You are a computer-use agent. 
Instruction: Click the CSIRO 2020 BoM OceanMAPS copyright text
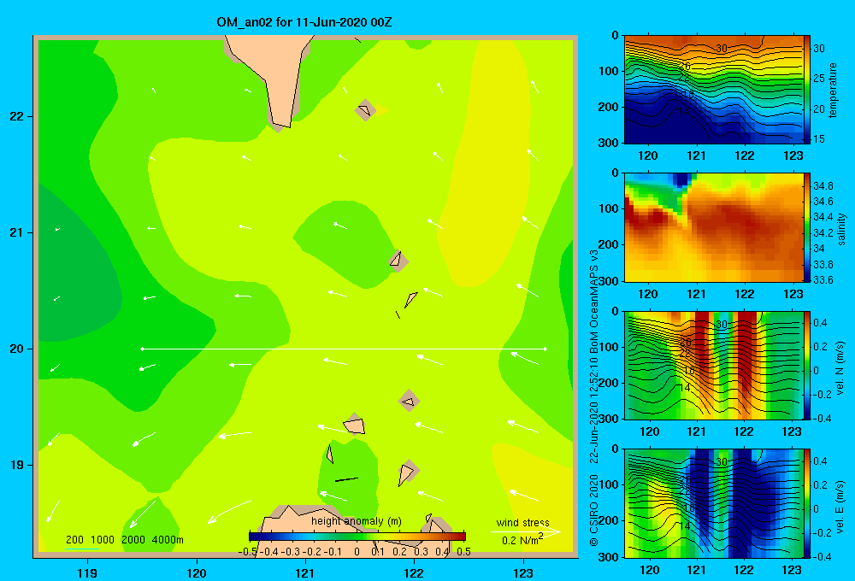click(594, 398)
